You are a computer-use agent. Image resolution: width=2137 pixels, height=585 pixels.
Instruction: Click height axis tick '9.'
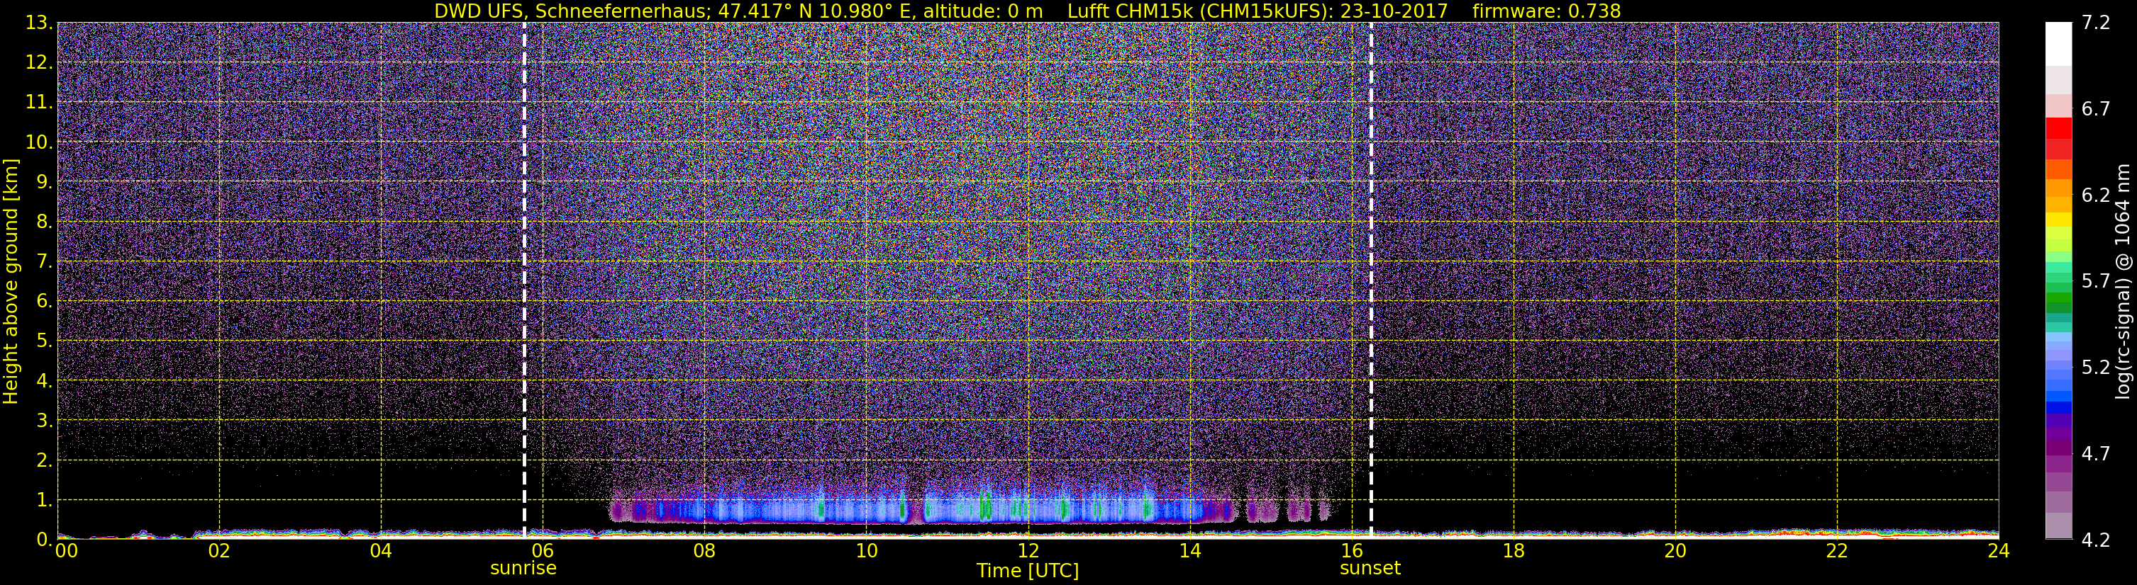click(44, 182)
